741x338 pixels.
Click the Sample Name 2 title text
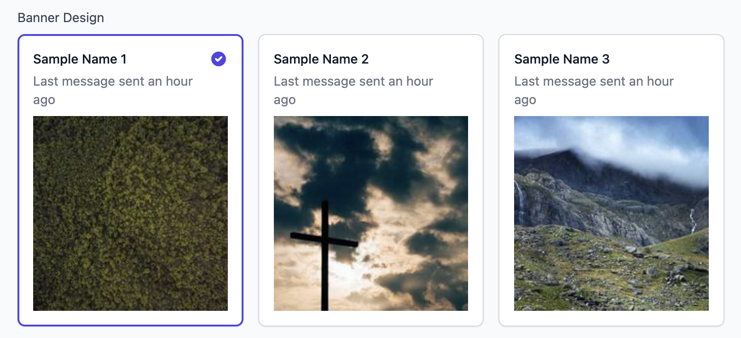point(321,59)
